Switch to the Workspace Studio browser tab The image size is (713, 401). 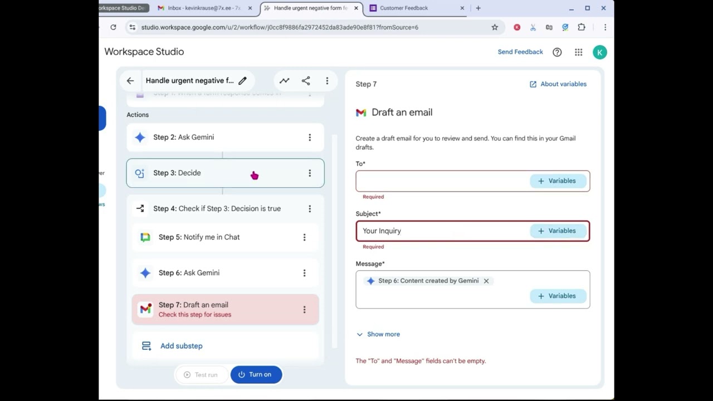(123, 8)
